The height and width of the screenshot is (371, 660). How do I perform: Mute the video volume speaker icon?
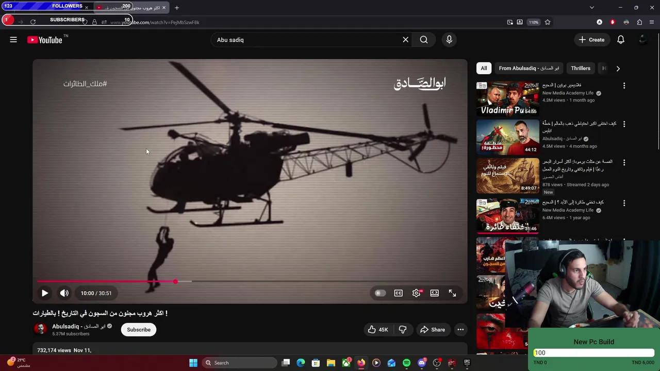coord(64,293)
